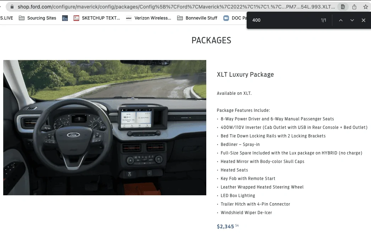Click the lock icon in address bar
371x234 pixels.
12,7
